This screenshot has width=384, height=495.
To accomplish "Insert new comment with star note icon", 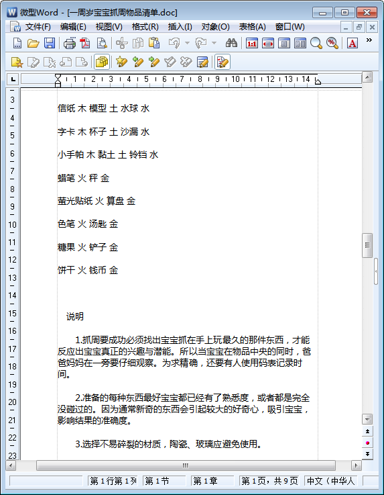I will pos(17,62).
